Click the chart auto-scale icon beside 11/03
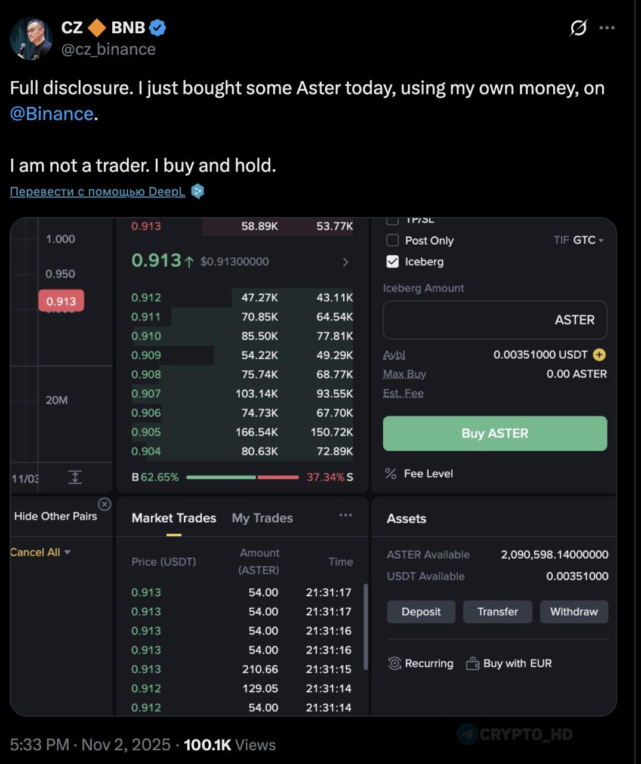The width and height of the screenshot is (641, 764). [75, 477]
